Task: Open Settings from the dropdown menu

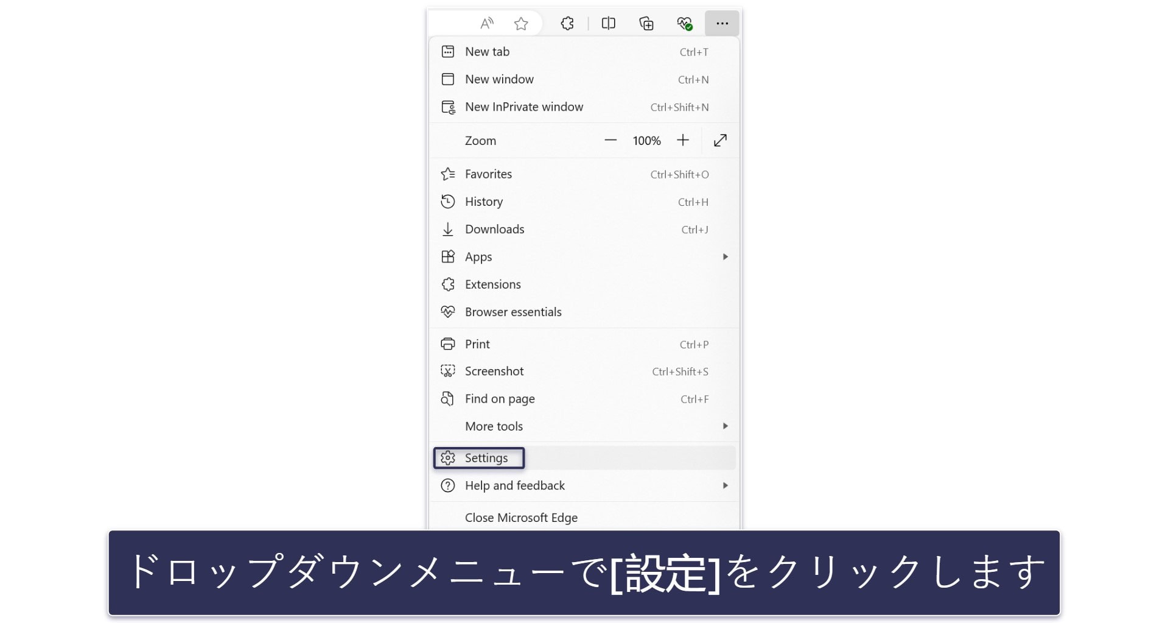Action: tap(584, 458)
